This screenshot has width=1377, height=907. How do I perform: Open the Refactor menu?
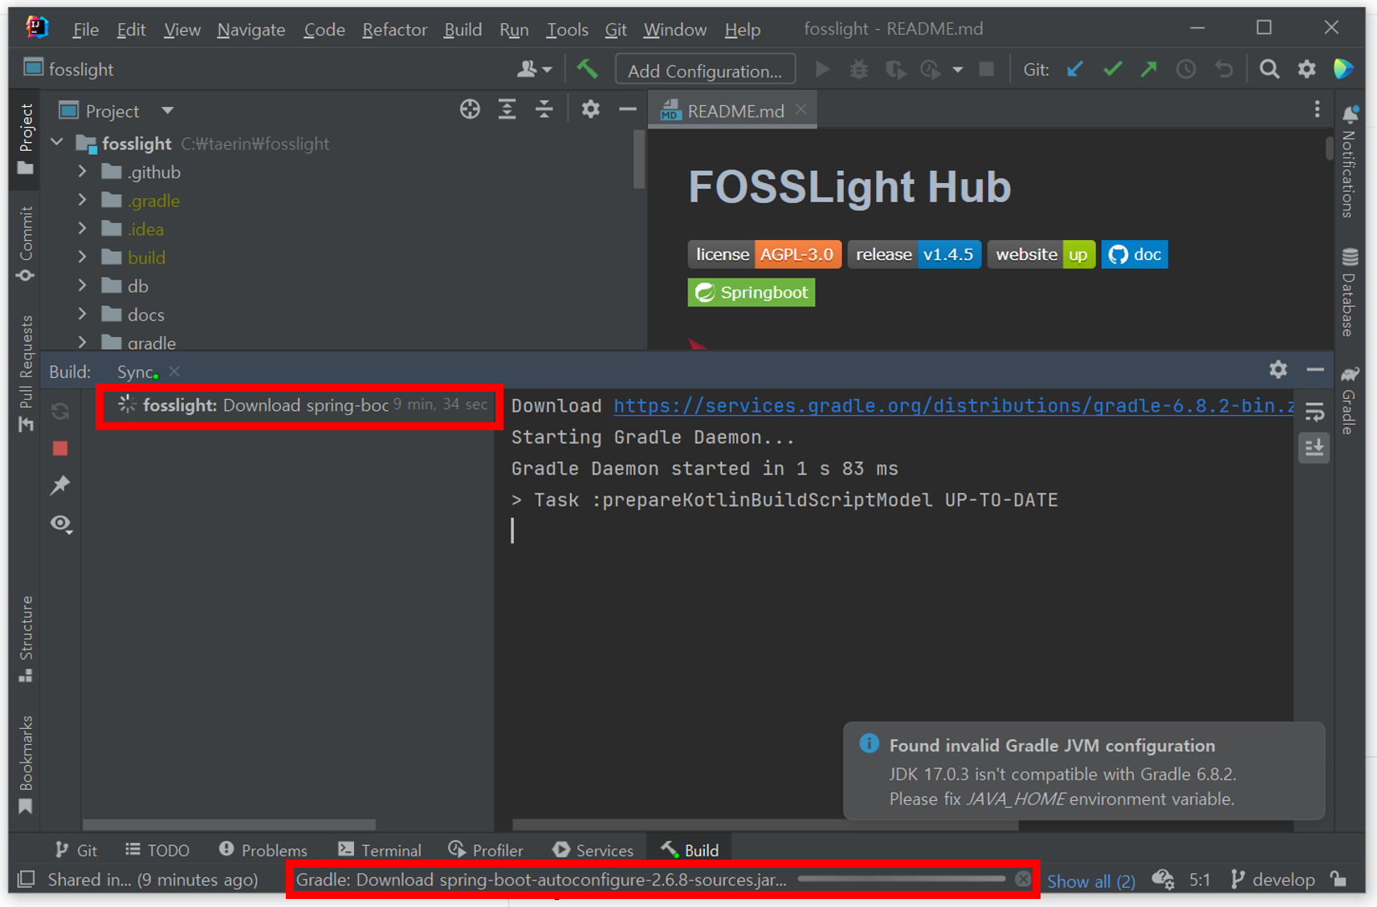tap(394, 30)
